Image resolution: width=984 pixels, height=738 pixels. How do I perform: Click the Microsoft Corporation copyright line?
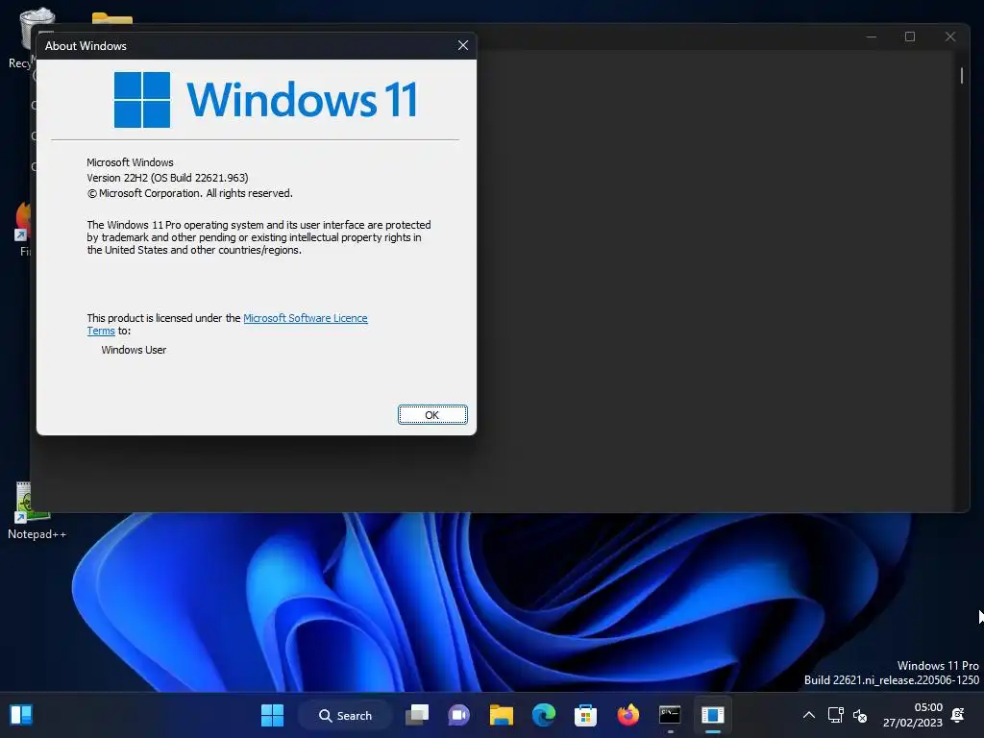pos(189,193)
